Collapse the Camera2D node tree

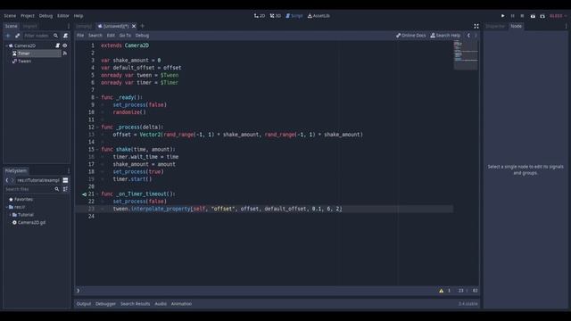(7, 45)
